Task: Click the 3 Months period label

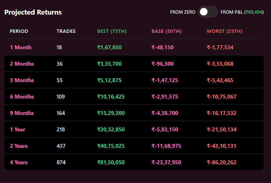Action: (x=22, y=80)
